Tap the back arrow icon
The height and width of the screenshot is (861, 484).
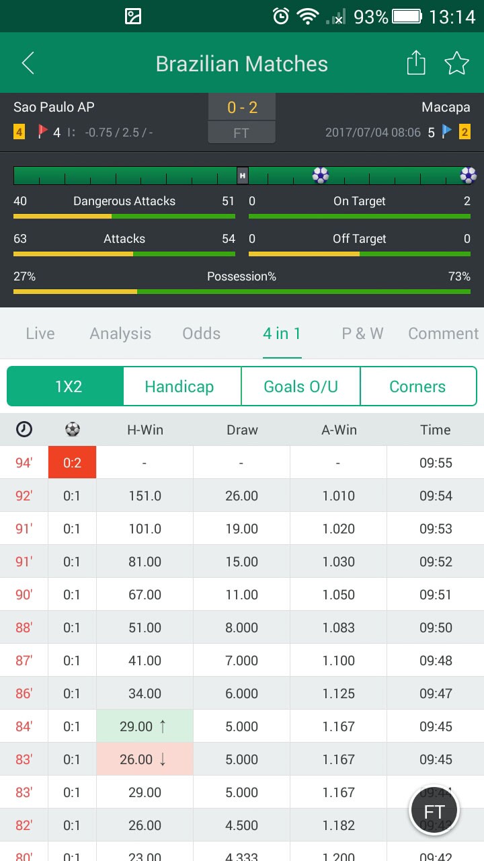pos(28,63)
